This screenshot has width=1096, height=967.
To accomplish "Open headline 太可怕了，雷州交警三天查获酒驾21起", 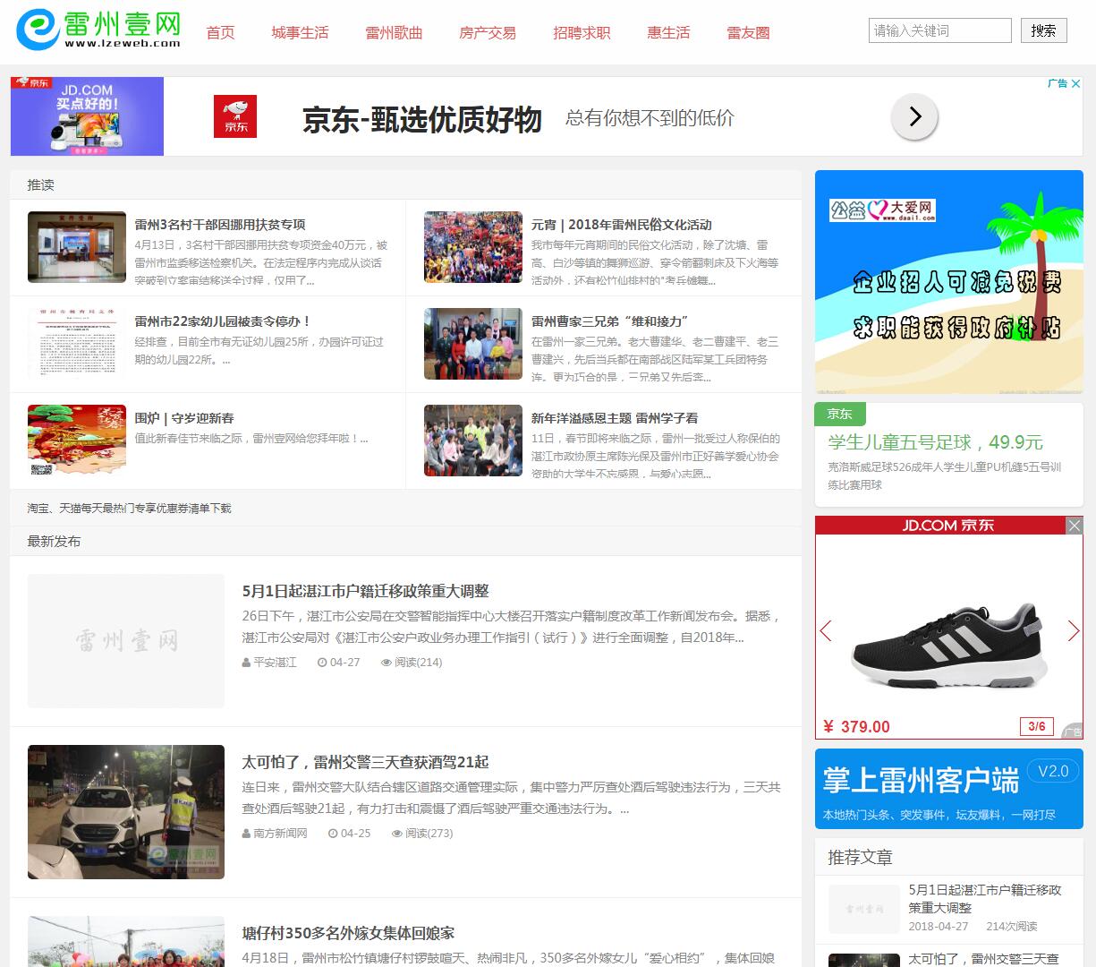I will point(365,762).
